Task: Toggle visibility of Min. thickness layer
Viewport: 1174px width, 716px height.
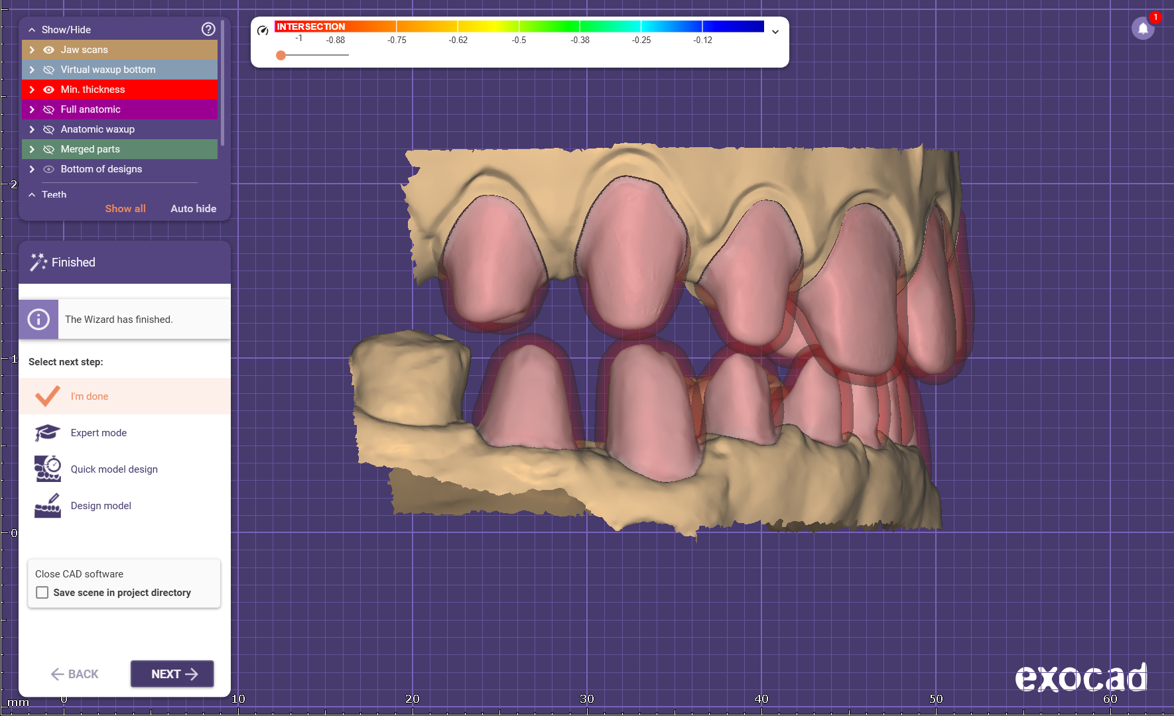Action: pos(48,89)
